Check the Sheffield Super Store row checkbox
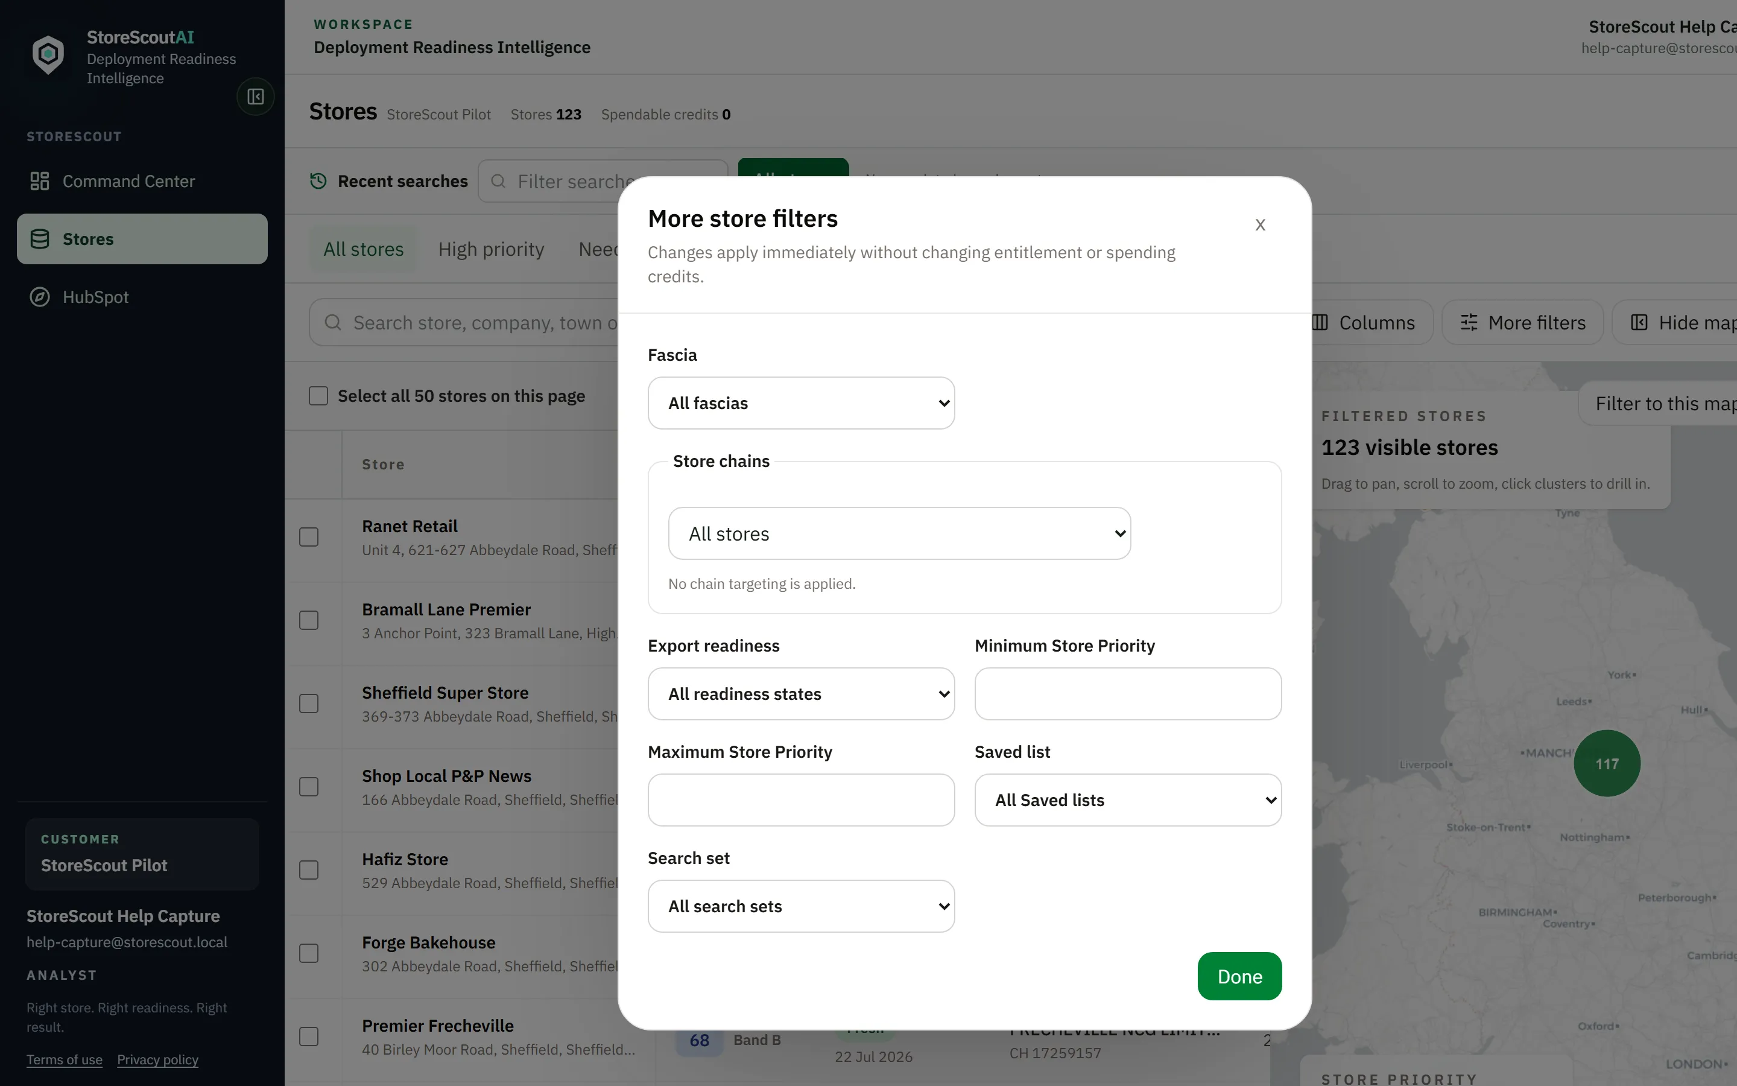The height and width of the screenshot is (1086, 1737). (x=309, y=703)
